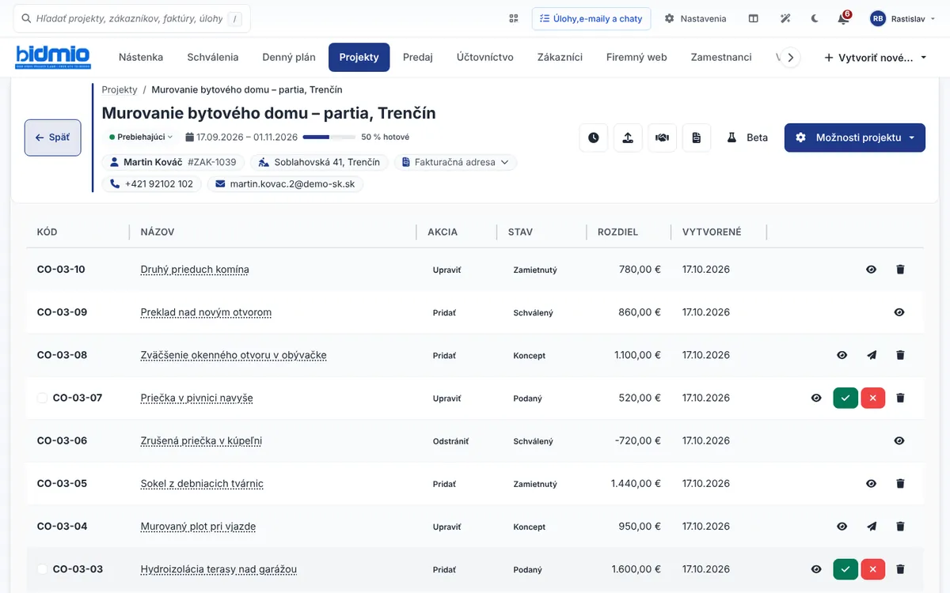Click the project upload icon button

628,138
